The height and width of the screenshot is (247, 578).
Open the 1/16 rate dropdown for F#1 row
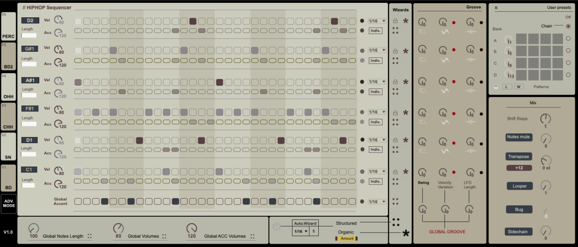[x=377, y=112]
